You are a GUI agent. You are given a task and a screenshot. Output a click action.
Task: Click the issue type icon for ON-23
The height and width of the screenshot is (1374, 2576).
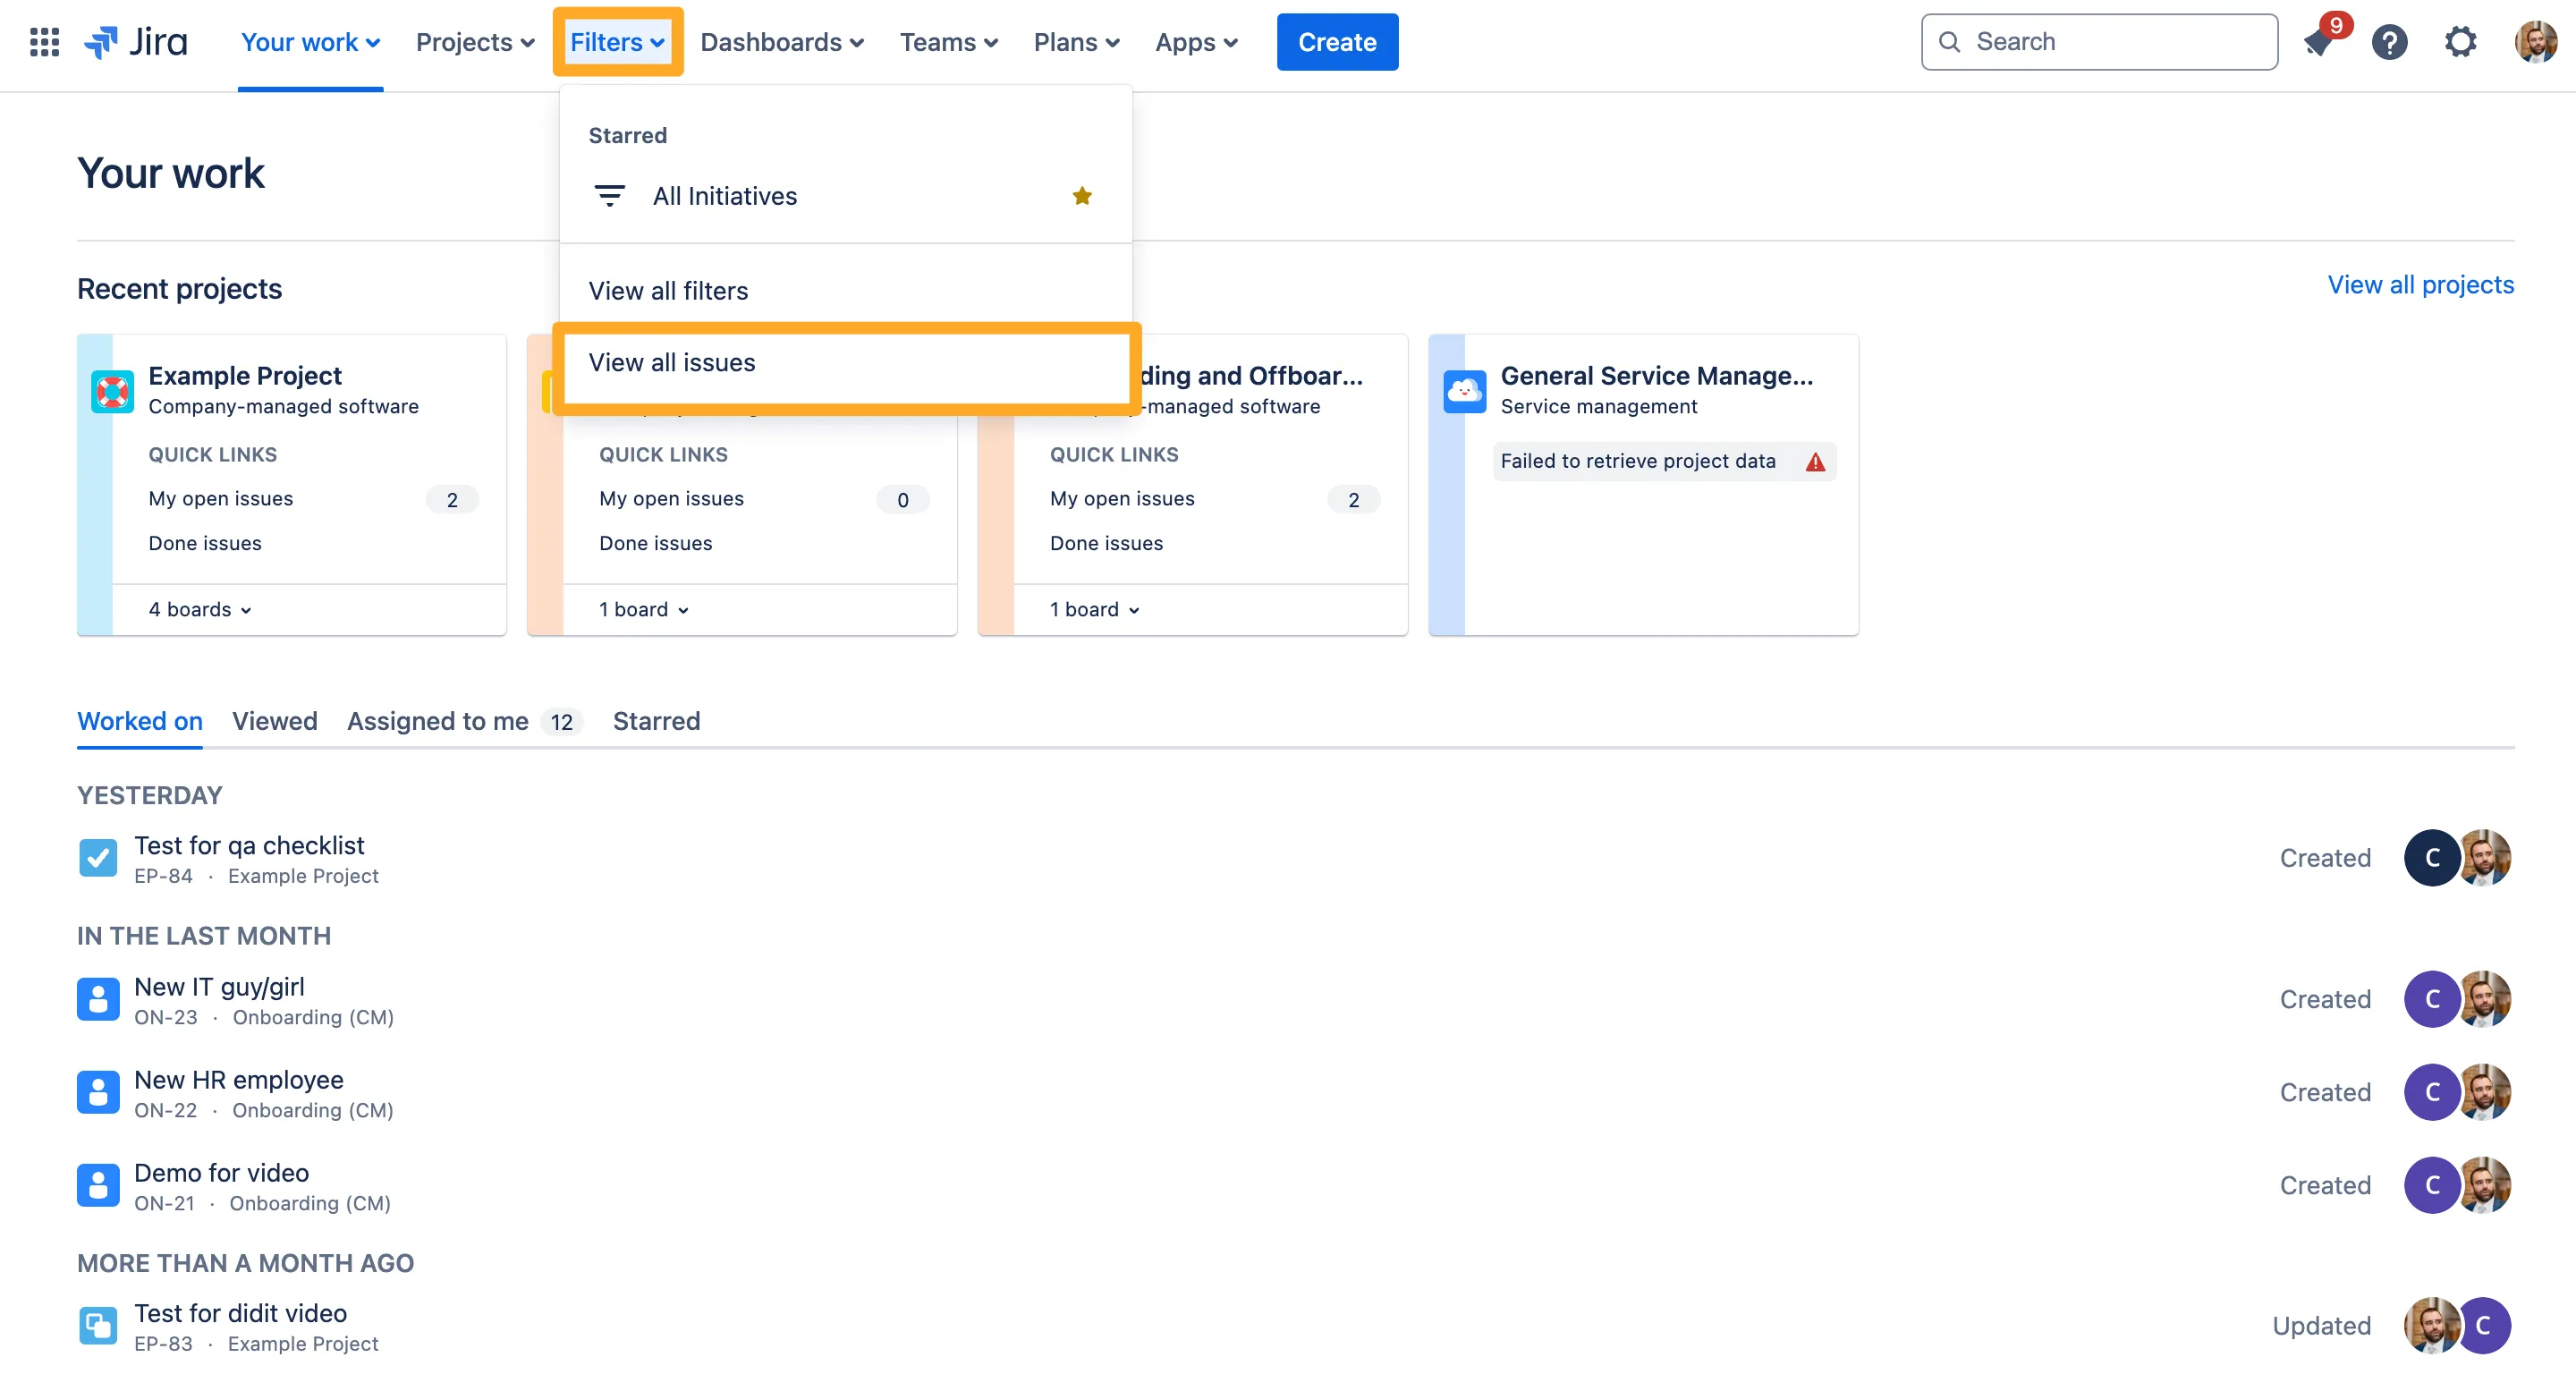pyautogui.click(x=98, y=998)
